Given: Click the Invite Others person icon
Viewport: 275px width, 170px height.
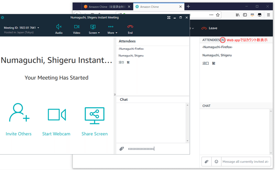Looking at the screenshot, I should (x=19, y=112).
